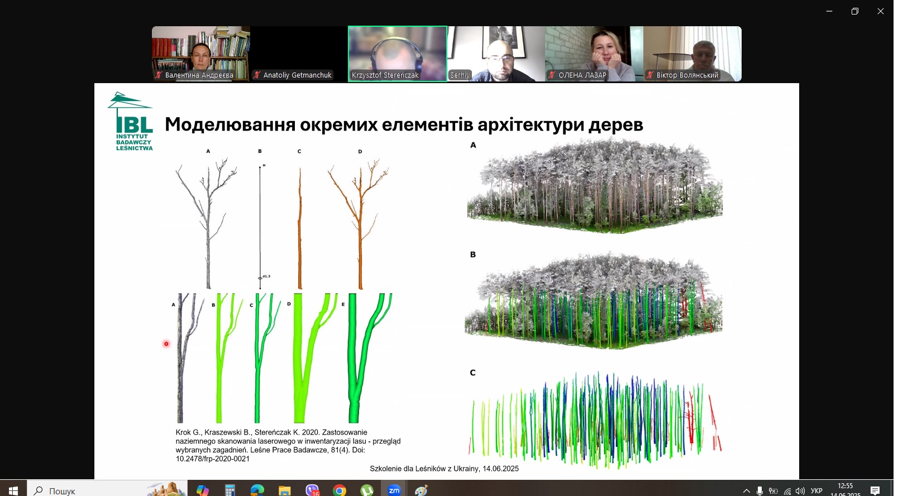Image resolution: width=898 pixels, height=496 pixels.
Task: Open File Explorer from the taskbar
Action: [284, 490]
